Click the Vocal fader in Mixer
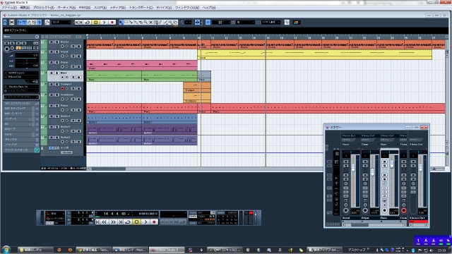The width and height of the screenshot is (452, 254). [x=353, y=169]
